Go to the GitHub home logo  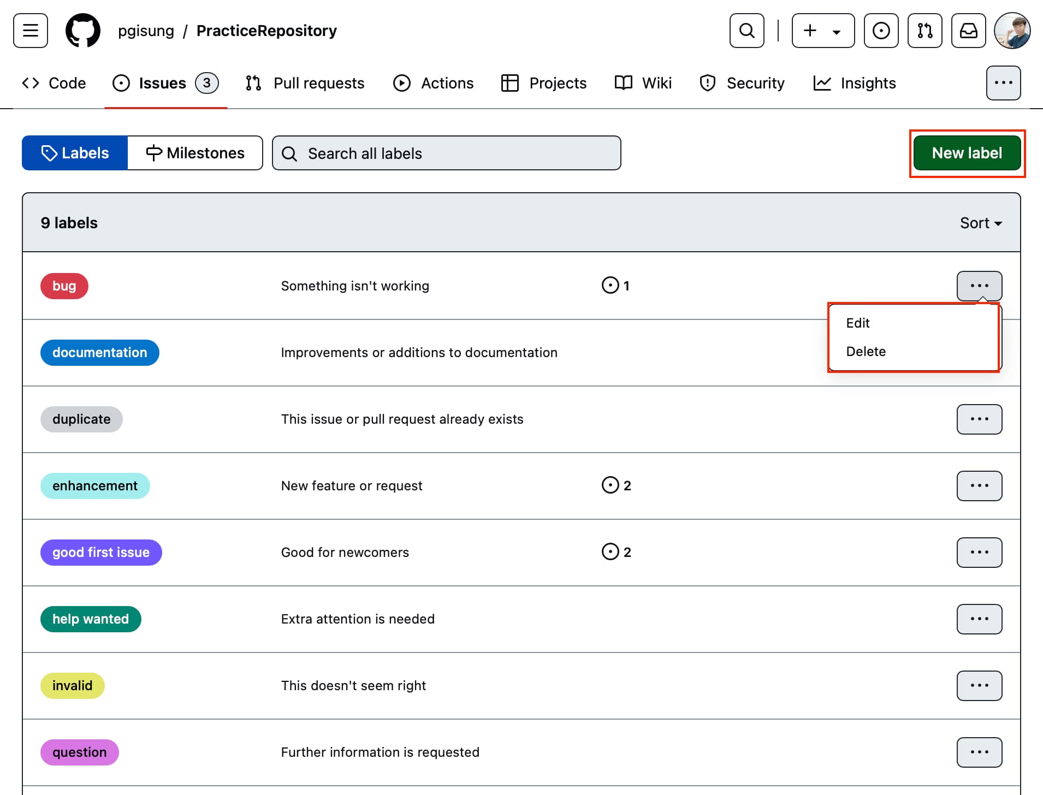click(83, 31)
